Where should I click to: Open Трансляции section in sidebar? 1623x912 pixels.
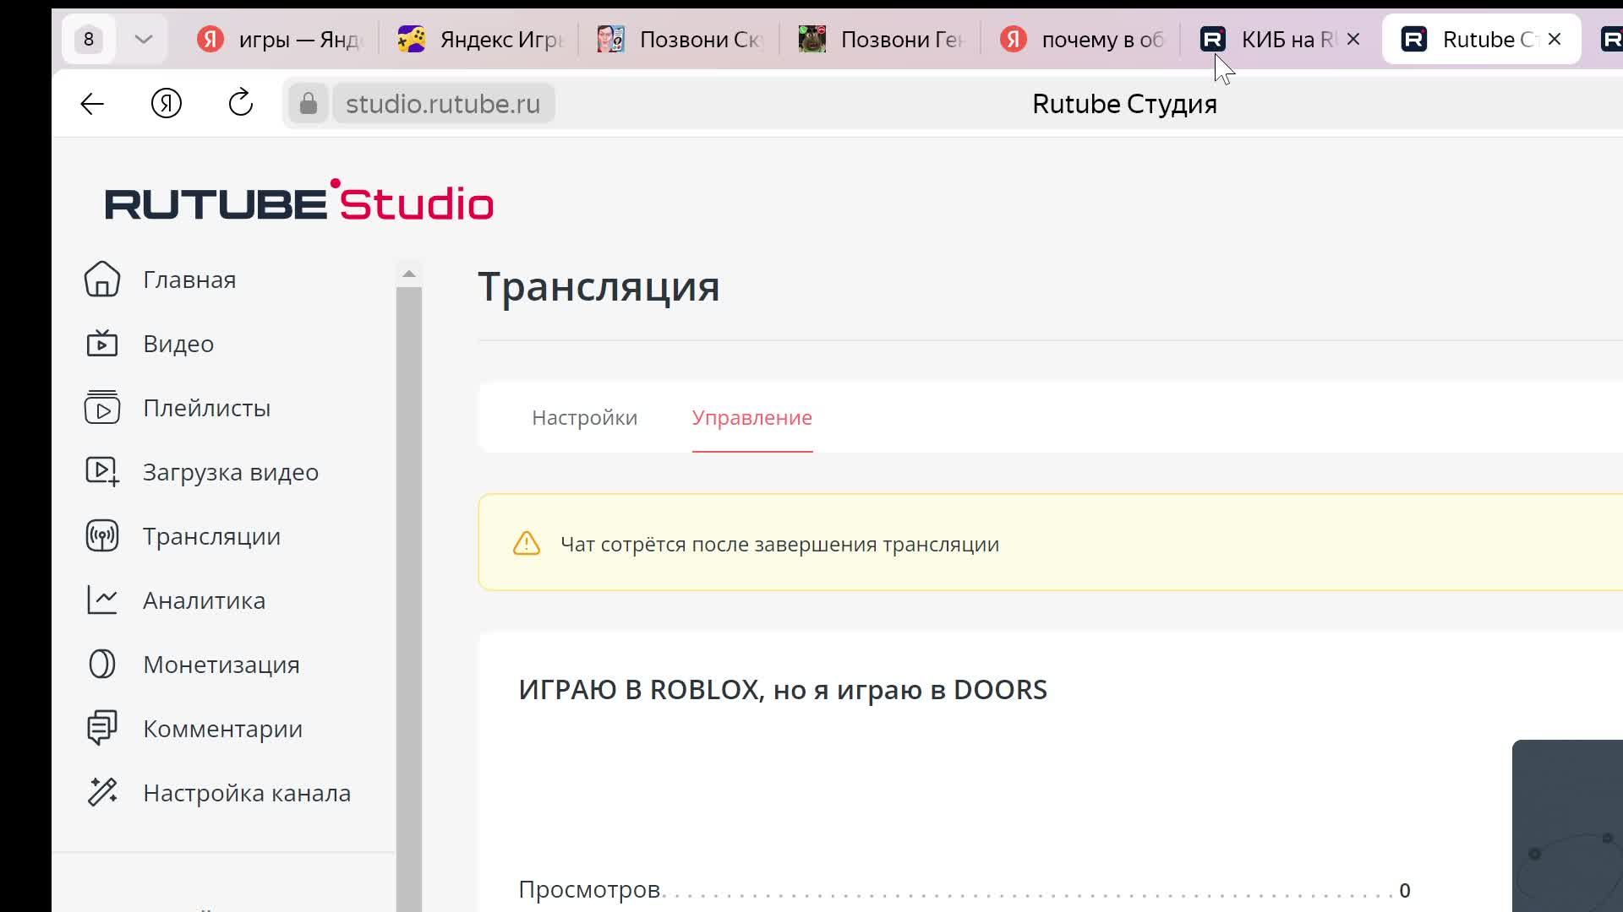tap(211, 536)
